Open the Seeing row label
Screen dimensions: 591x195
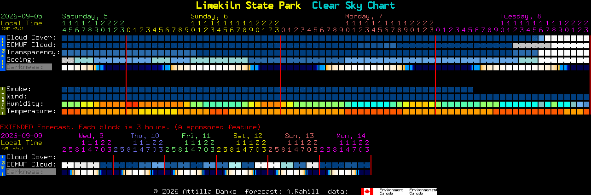[21, 60]
